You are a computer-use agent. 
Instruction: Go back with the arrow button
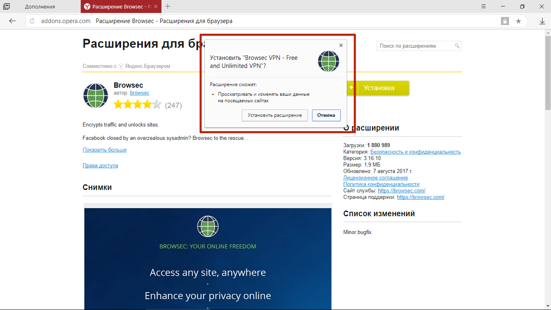click(x=13, y=21)
